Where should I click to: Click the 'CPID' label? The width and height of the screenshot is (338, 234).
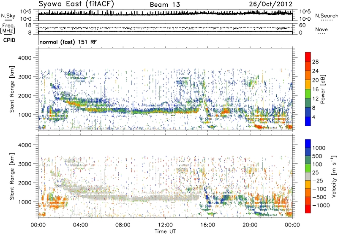point(9,40)
